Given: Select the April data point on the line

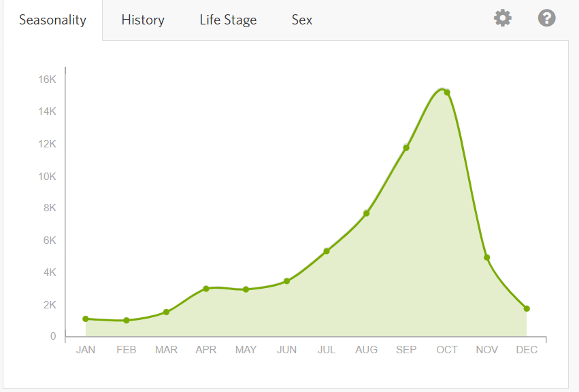Looking at the screenshot, I should [x=206, y=289].
